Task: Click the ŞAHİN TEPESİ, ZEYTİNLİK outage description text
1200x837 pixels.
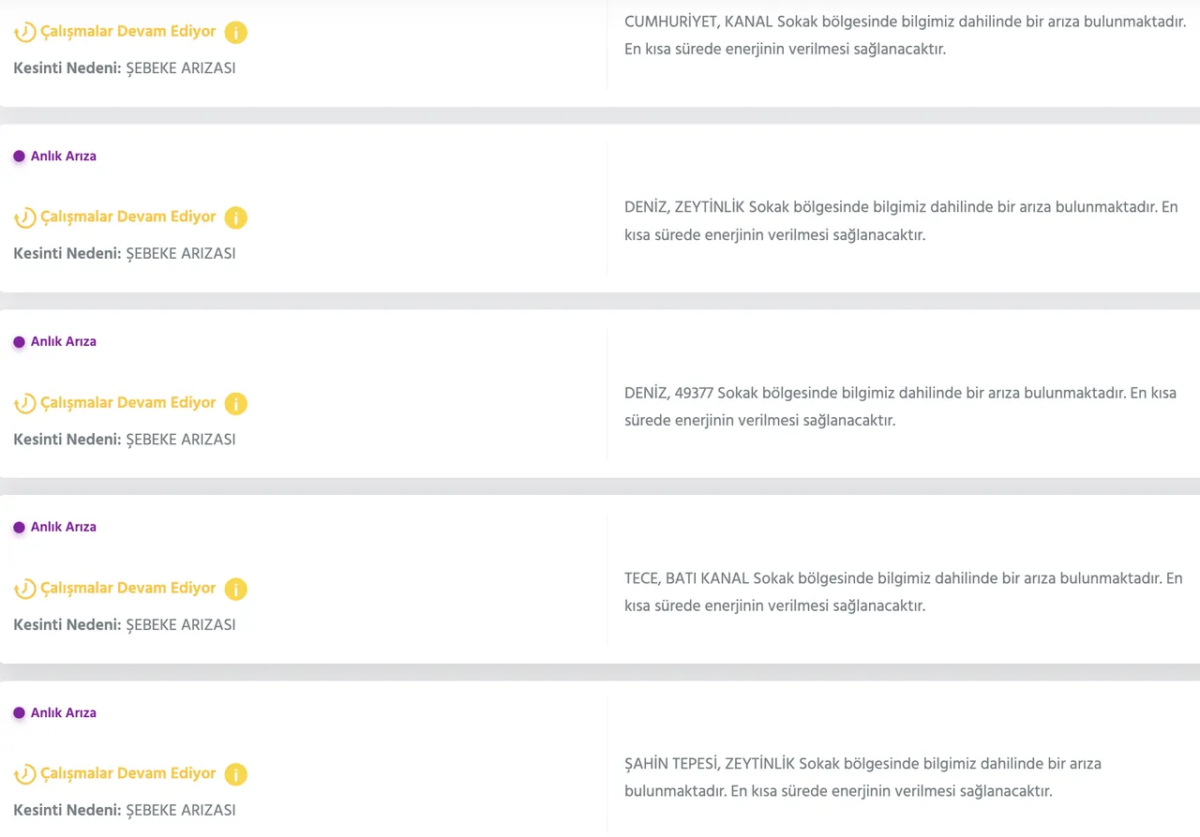Action: coord(862,777)
